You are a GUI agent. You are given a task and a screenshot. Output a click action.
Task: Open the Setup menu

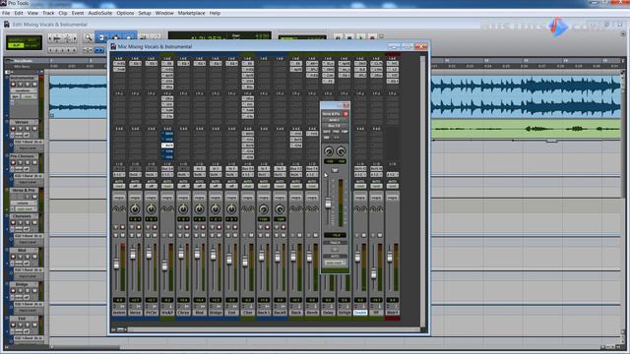(x=145, y=13)
